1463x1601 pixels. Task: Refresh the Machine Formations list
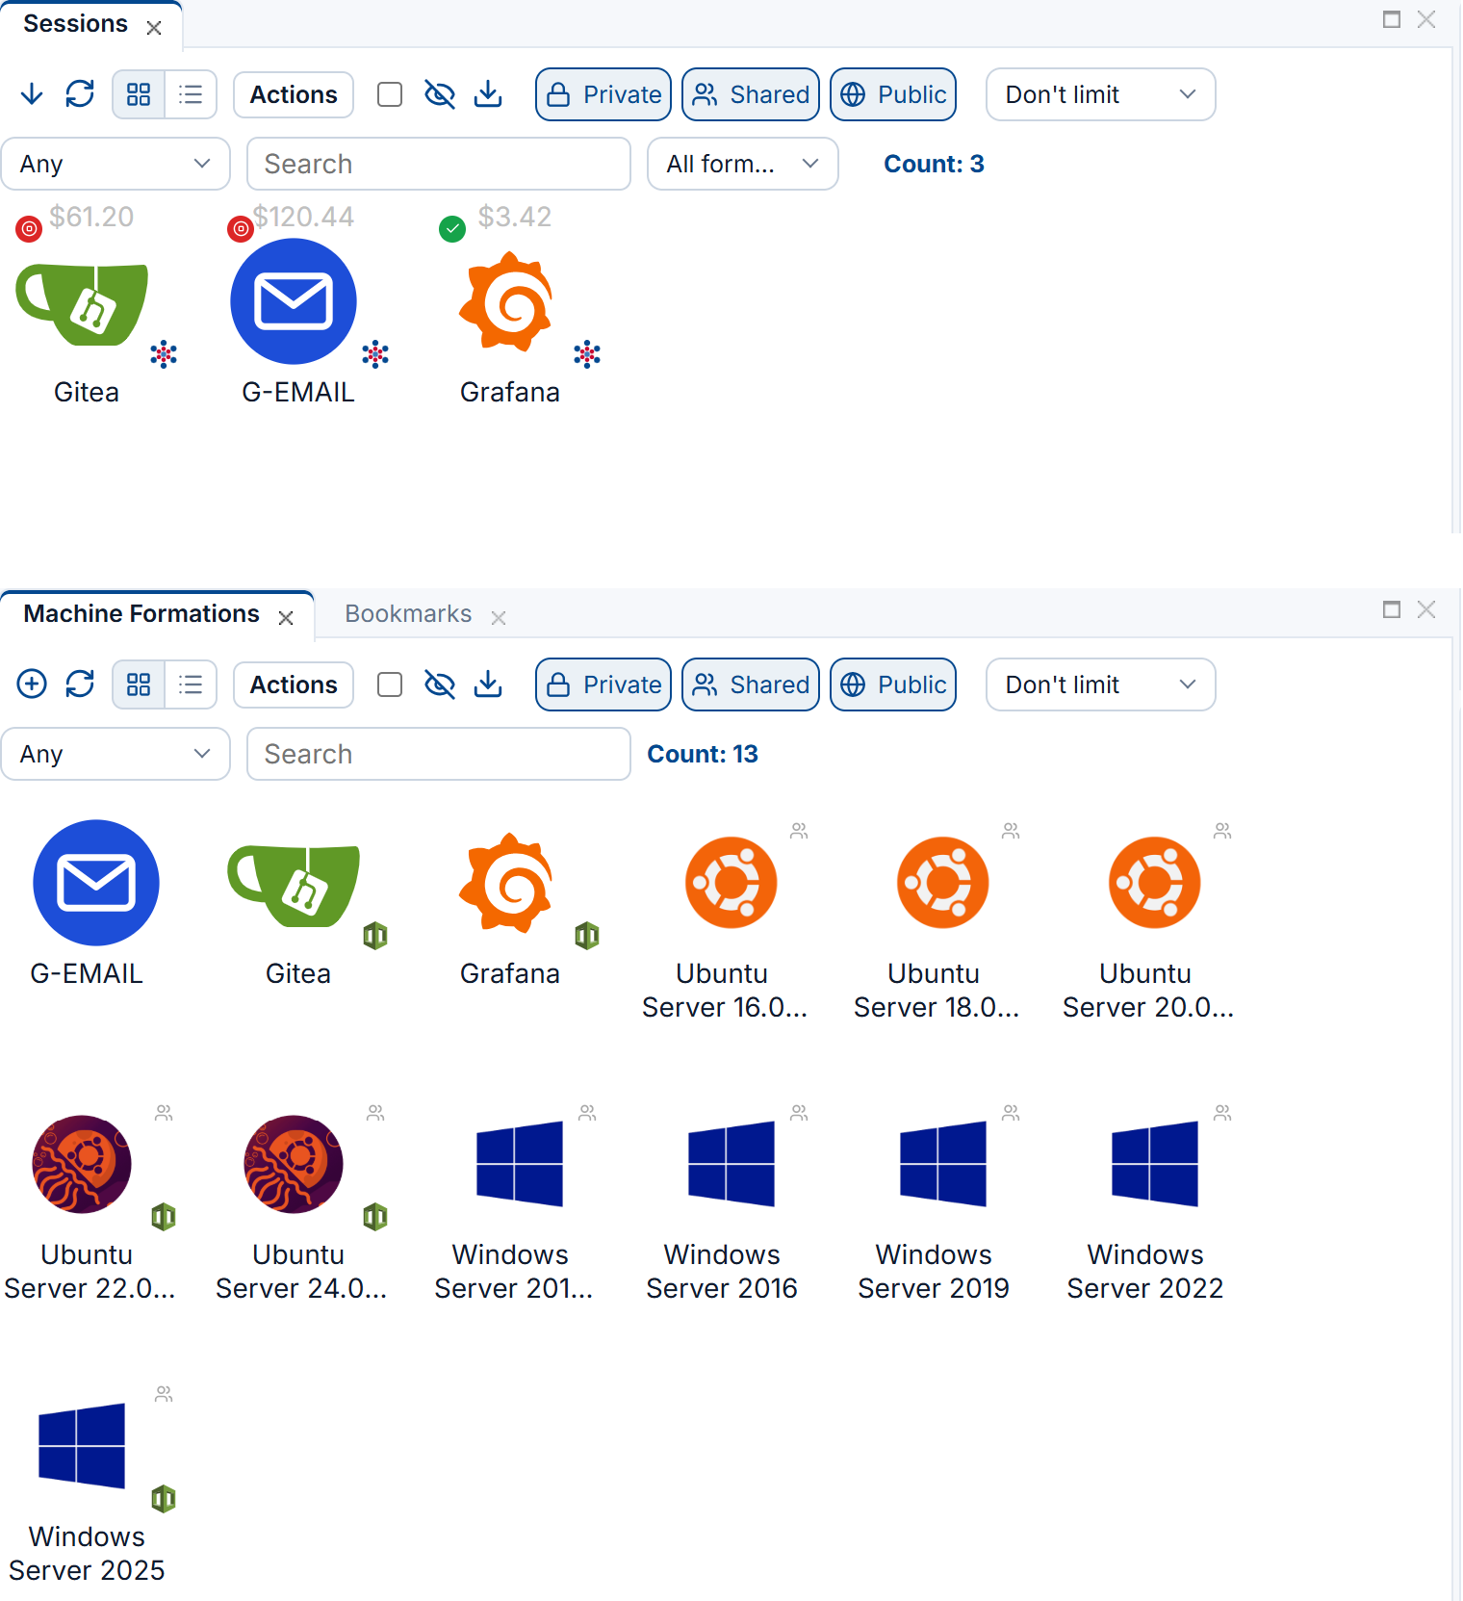click(80, 684)
